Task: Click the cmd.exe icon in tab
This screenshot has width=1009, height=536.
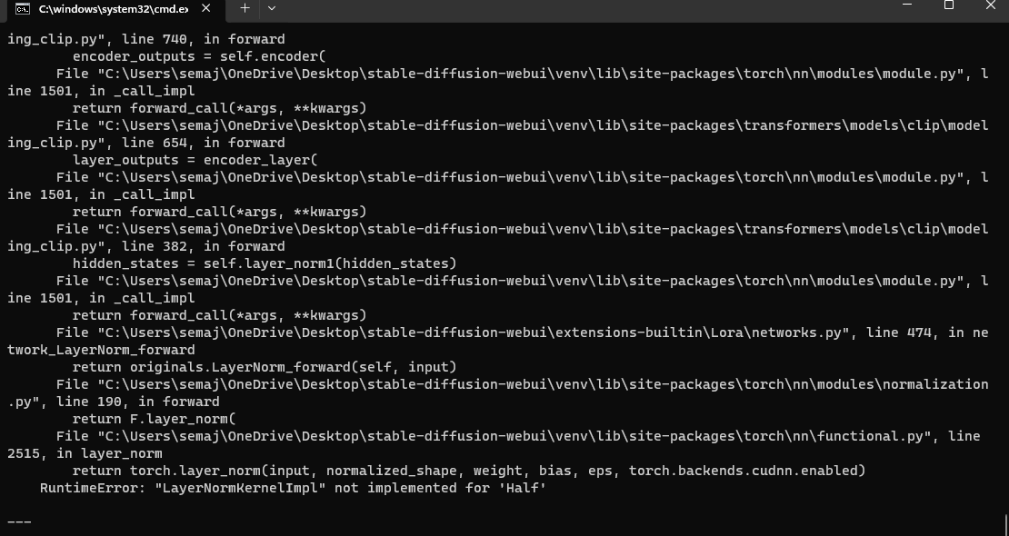Action: (x=22, y=8)
